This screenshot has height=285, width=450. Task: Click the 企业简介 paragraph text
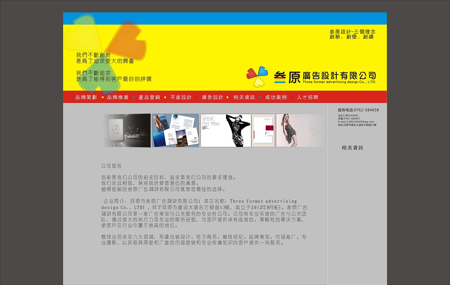pos(204,213)
